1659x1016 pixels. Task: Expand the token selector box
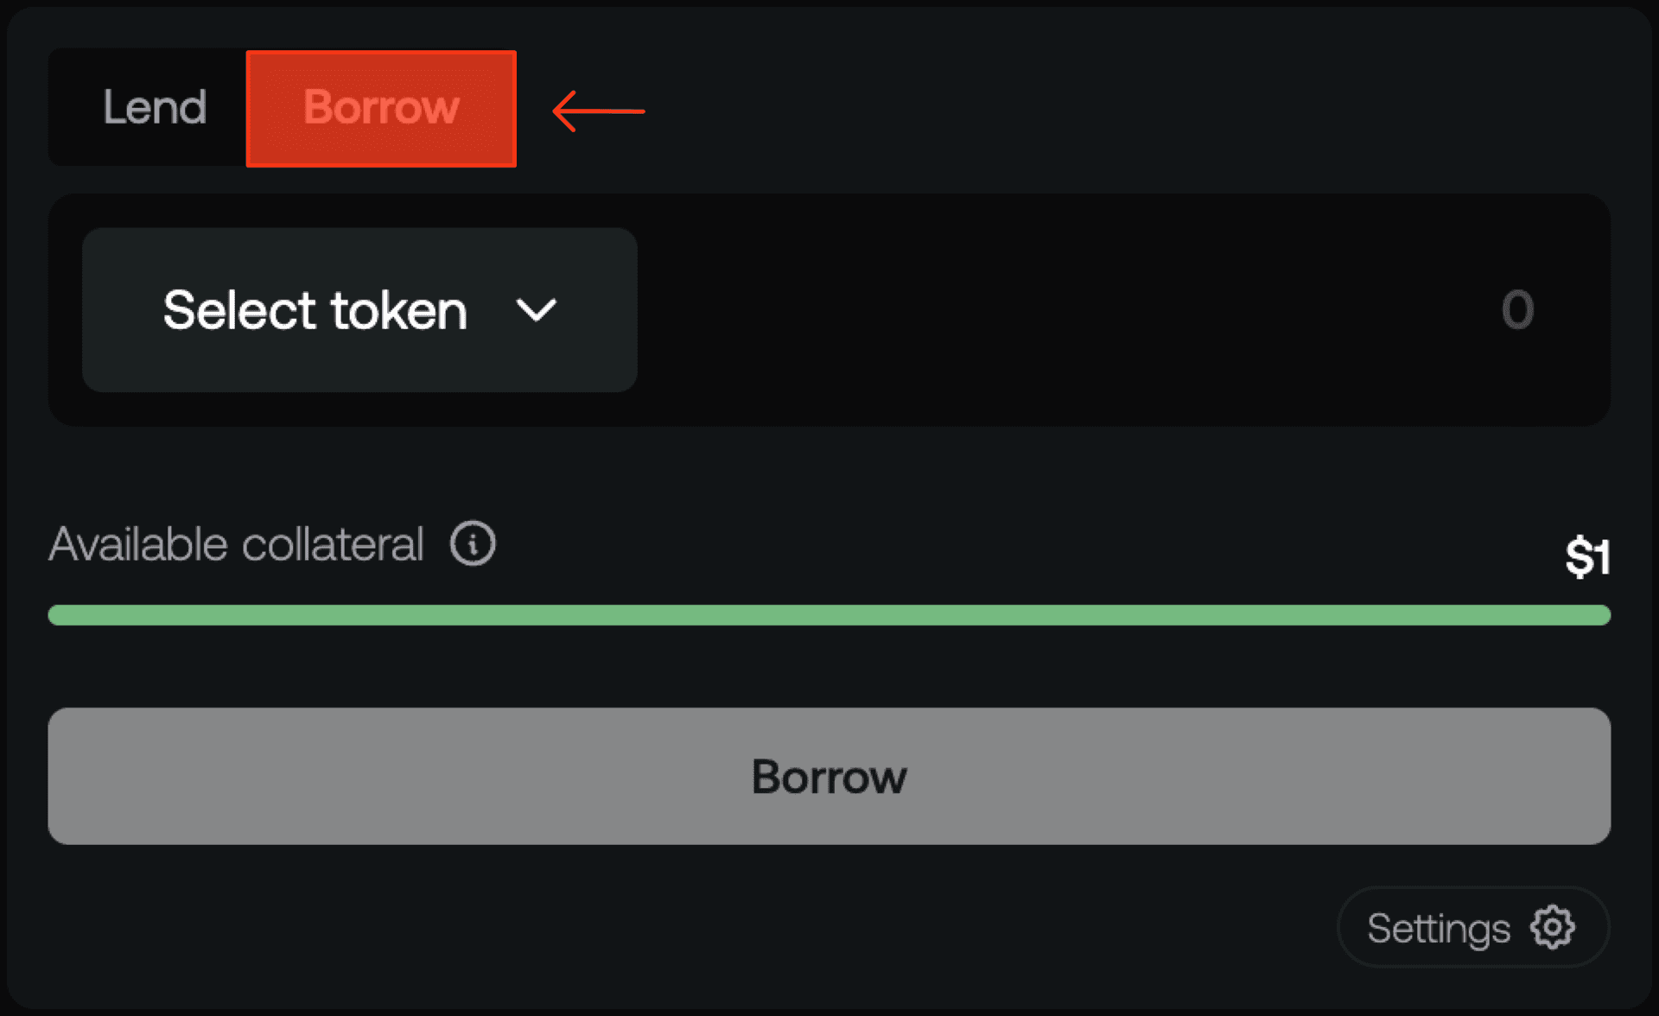pyautogui.click(x=359, y=309)
